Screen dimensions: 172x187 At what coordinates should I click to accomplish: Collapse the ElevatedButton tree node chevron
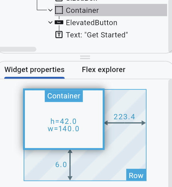[x=50, y=22]
